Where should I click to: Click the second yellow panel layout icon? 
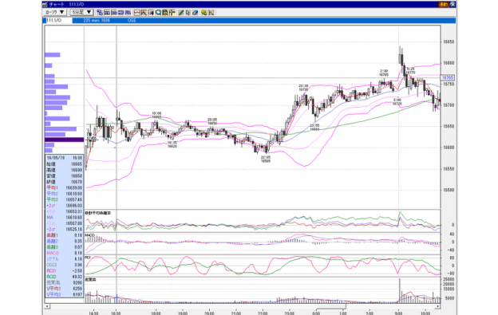pyautogui.click(x=113, y=13)
